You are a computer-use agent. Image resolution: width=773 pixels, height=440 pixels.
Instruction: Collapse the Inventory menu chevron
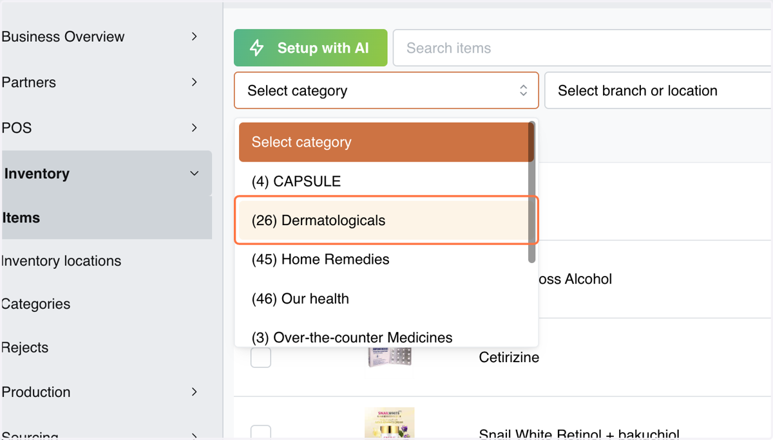(194, 174)
